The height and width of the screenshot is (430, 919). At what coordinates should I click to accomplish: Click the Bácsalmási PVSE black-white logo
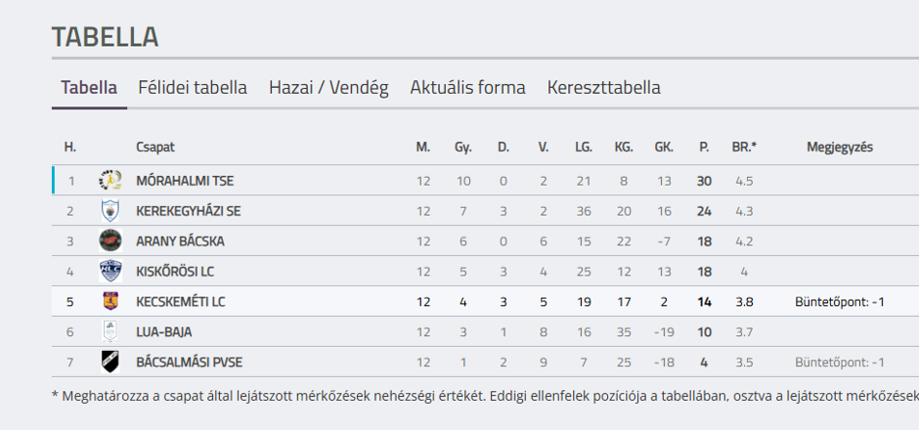(x=109, y=362)
